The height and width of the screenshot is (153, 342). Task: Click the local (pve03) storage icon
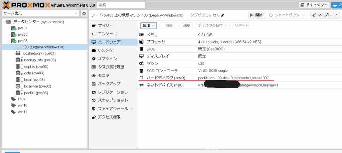19,80
